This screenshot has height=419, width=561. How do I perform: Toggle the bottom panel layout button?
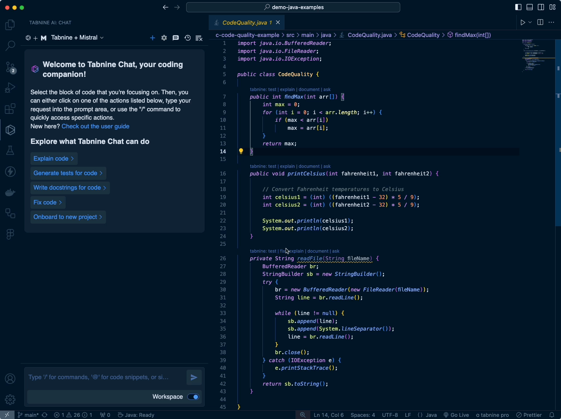(530, 7)
